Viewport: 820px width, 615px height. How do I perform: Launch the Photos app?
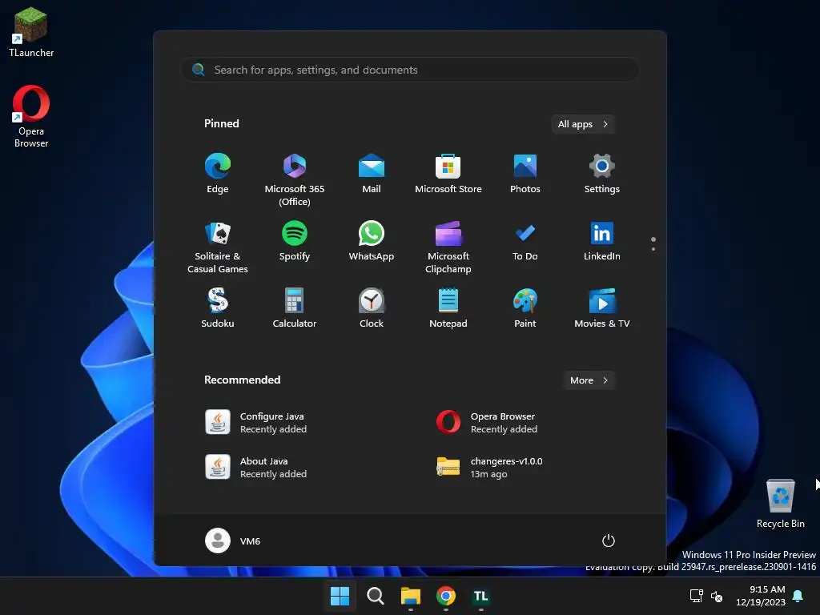point(525,174)
